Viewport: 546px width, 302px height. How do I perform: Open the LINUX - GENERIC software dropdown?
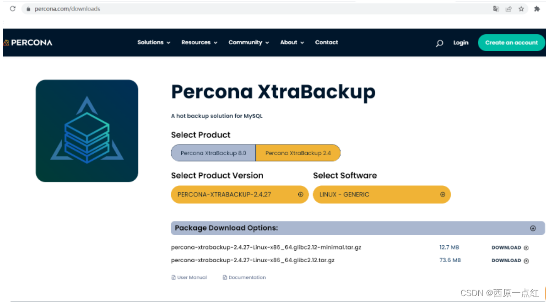(x=382, y=194)
